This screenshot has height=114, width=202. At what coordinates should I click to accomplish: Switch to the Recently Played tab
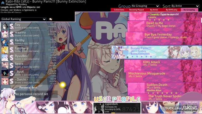coord(136,10)
